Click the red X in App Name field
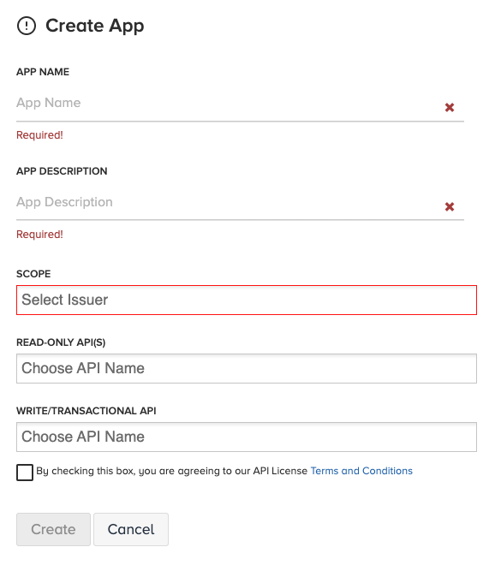Viewport: 501px width, 565px height. click(449, 107)
